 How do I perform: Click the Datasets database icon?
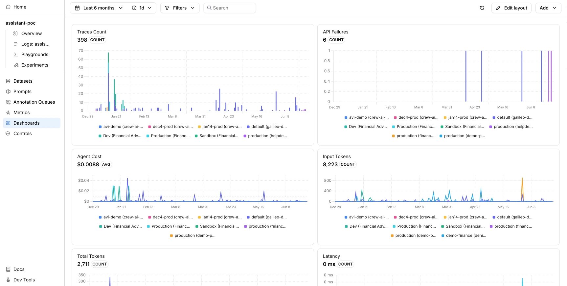8,81
